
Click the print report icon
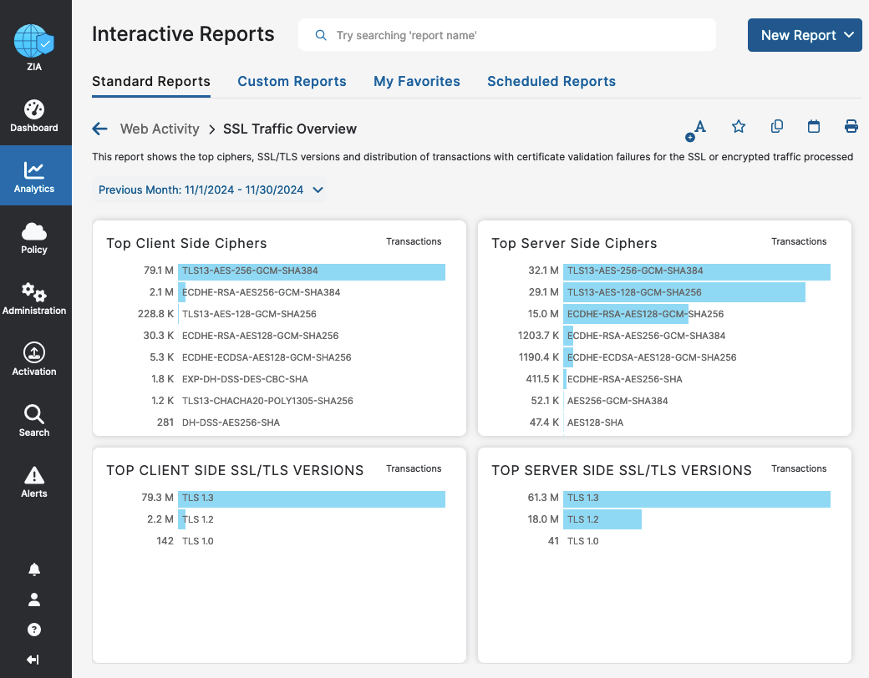[x=851, y=127]
